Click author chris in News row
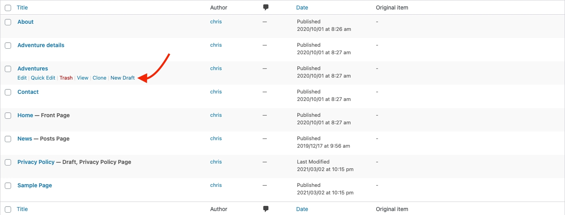 216,139
